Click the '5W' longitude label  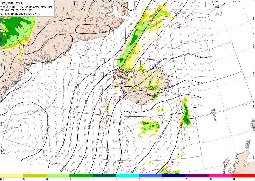(x=195, y=1)
